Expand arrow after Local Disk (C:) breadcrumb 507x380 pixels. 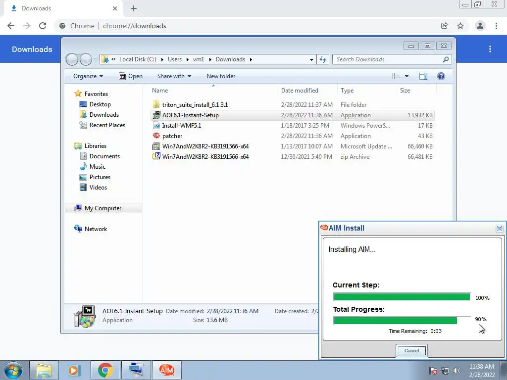[x=162, y=59]
